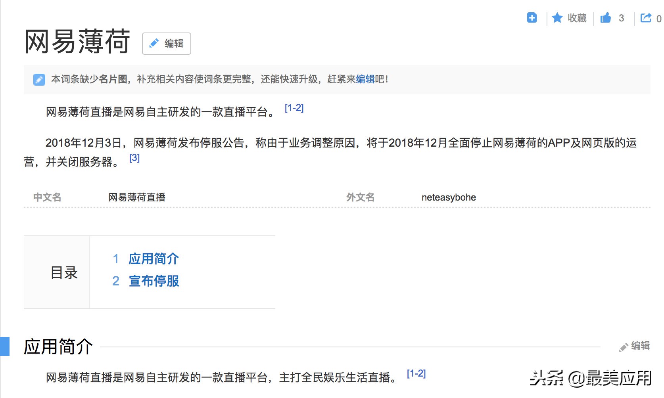Open reference [1-2] in the 应用简介 section

click(x=416, y=373)
